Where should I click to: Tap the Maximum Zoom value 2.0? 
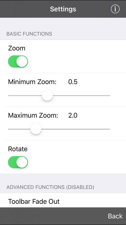(x=73, y=115)
